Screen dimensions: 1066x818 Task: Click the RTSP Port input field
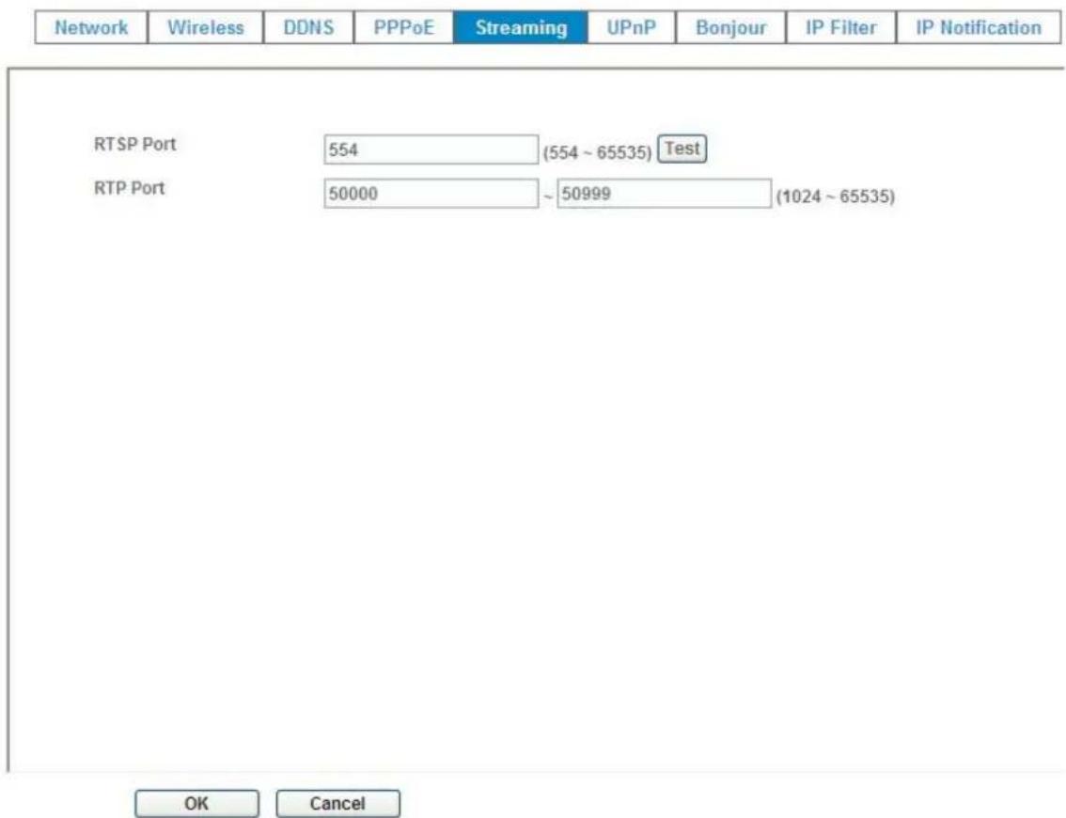click(431, 149)
